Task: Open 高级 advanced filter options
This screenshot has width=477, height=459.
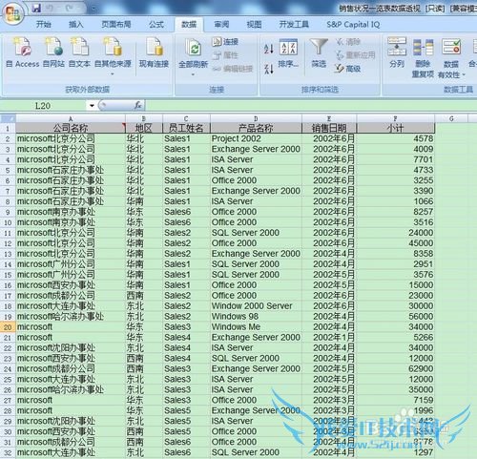Action: pyautogui.click(x=348, y=69)
